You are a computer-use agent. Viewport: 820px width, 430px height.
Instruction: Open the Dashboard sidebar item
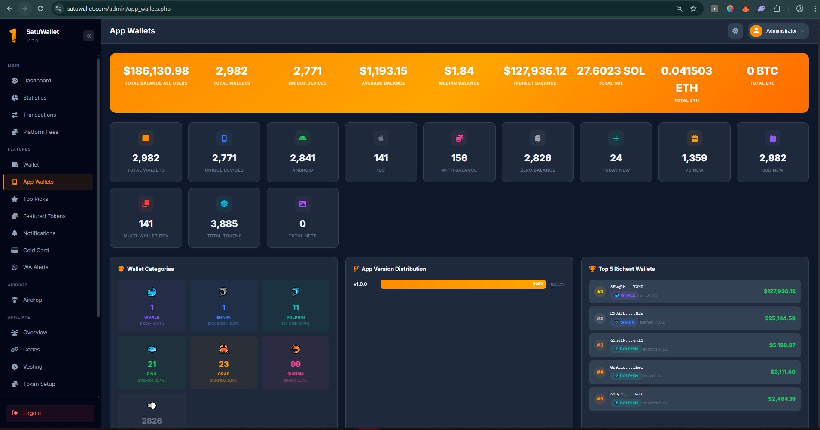tap(37, 81)
